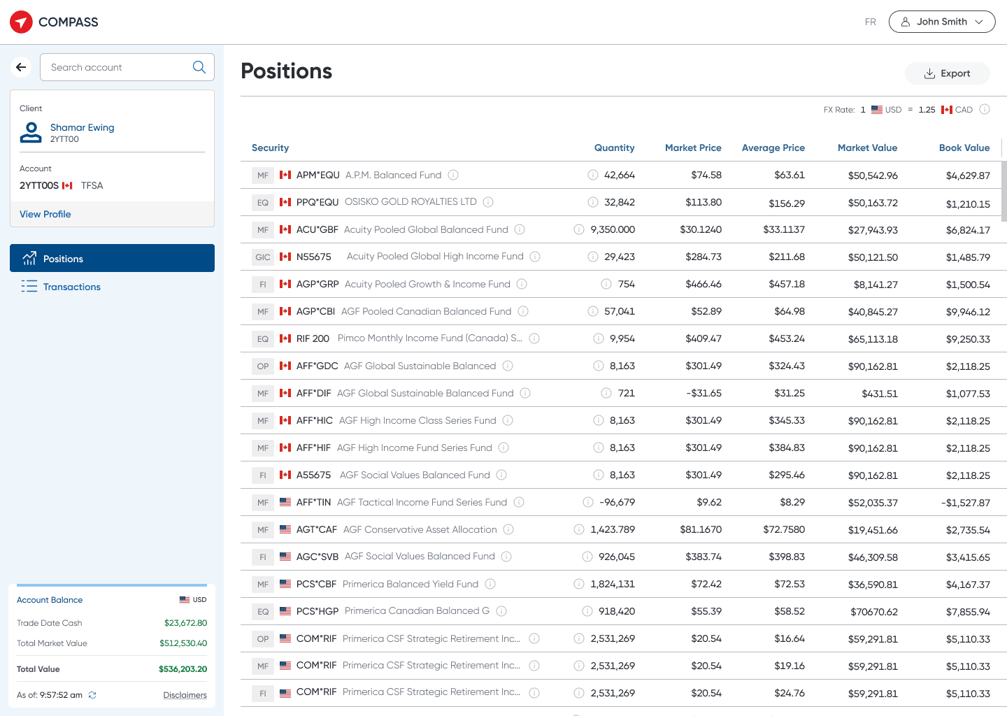Image resolution: width=1007 pixels, height=716 pixels.
Task: Click the Search account input field
Action: coord(127,67)
